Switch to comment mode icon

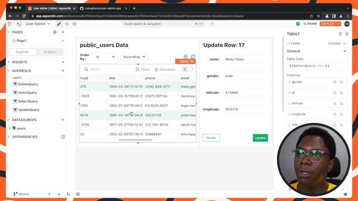coord(67,23)
